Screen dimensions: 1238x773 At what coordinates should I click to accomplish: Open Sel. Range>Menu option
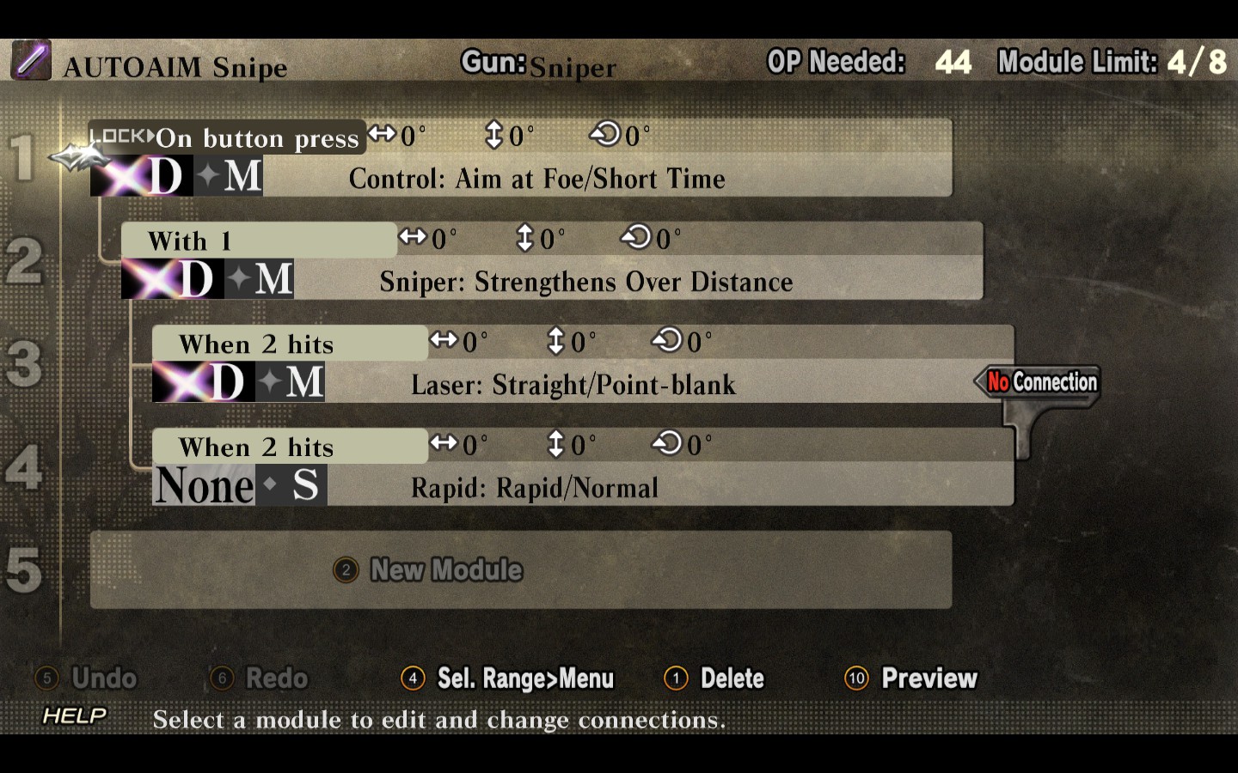(x=507, y=679)
